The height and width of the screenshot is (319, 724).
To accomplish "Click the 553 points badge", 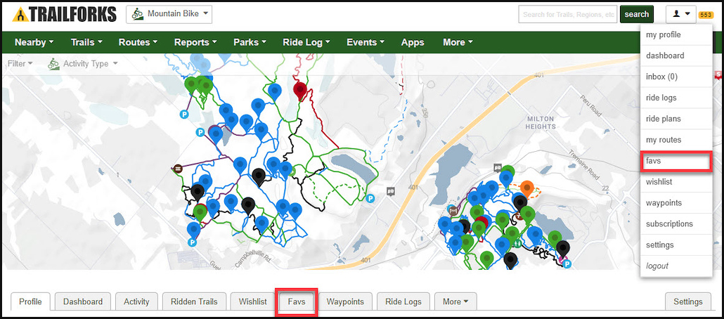I will (706, 15).
